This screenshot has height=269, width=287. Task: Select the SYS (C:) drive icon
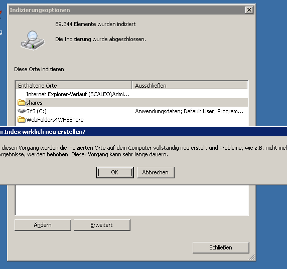tap(22, 111)
